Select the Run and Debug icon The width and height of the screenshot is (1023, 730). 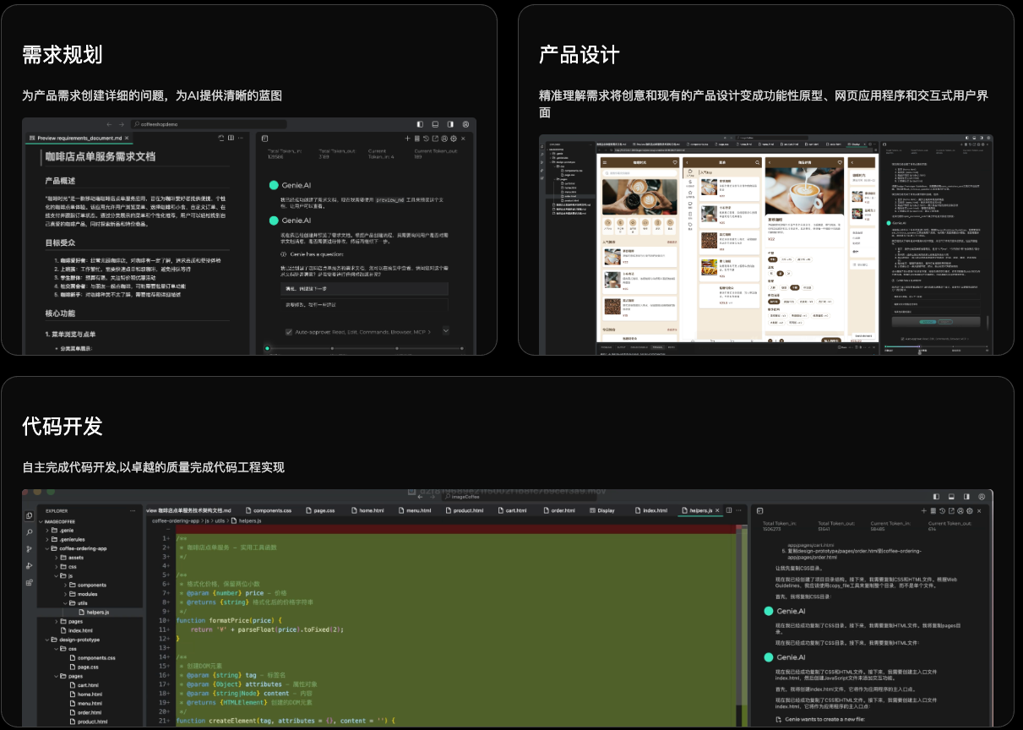pyautogui.click(x=29, y=565)
